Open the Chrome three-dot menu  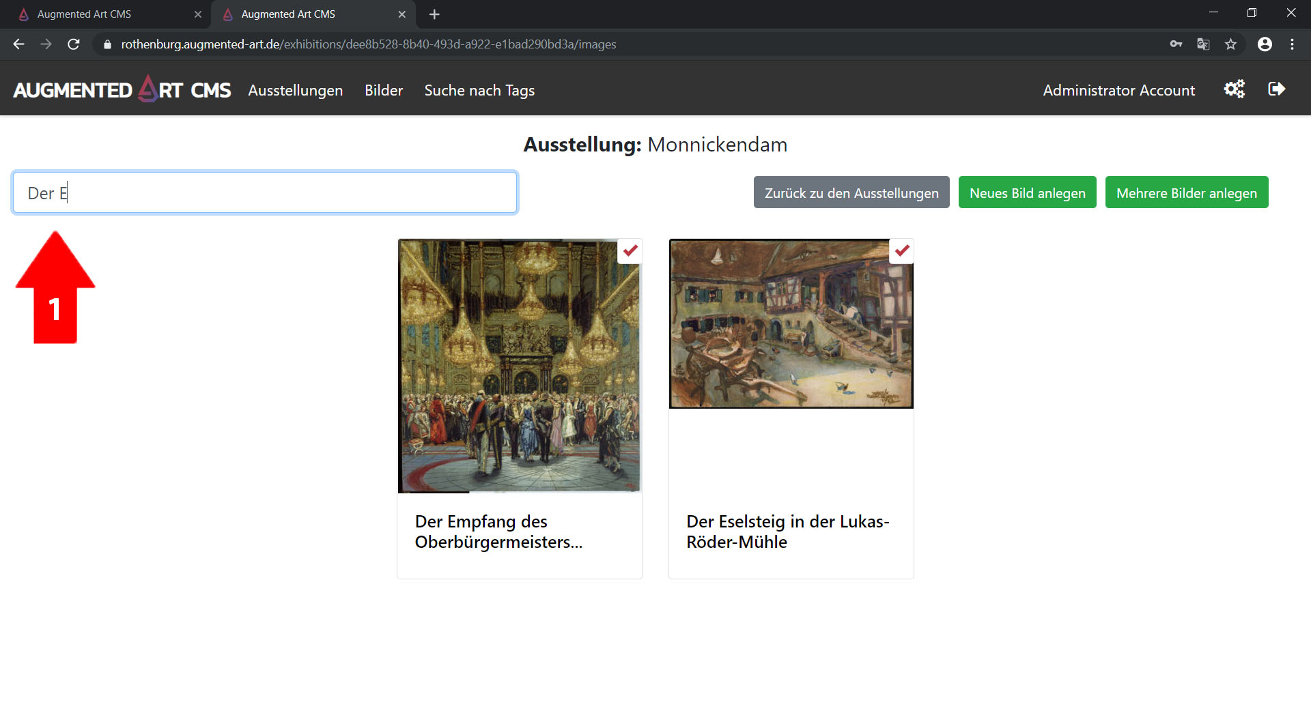point(1292,44)
